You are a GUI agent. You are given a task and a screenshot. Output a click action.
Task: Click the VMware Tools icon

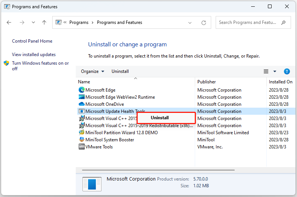(x=82, y=147)
